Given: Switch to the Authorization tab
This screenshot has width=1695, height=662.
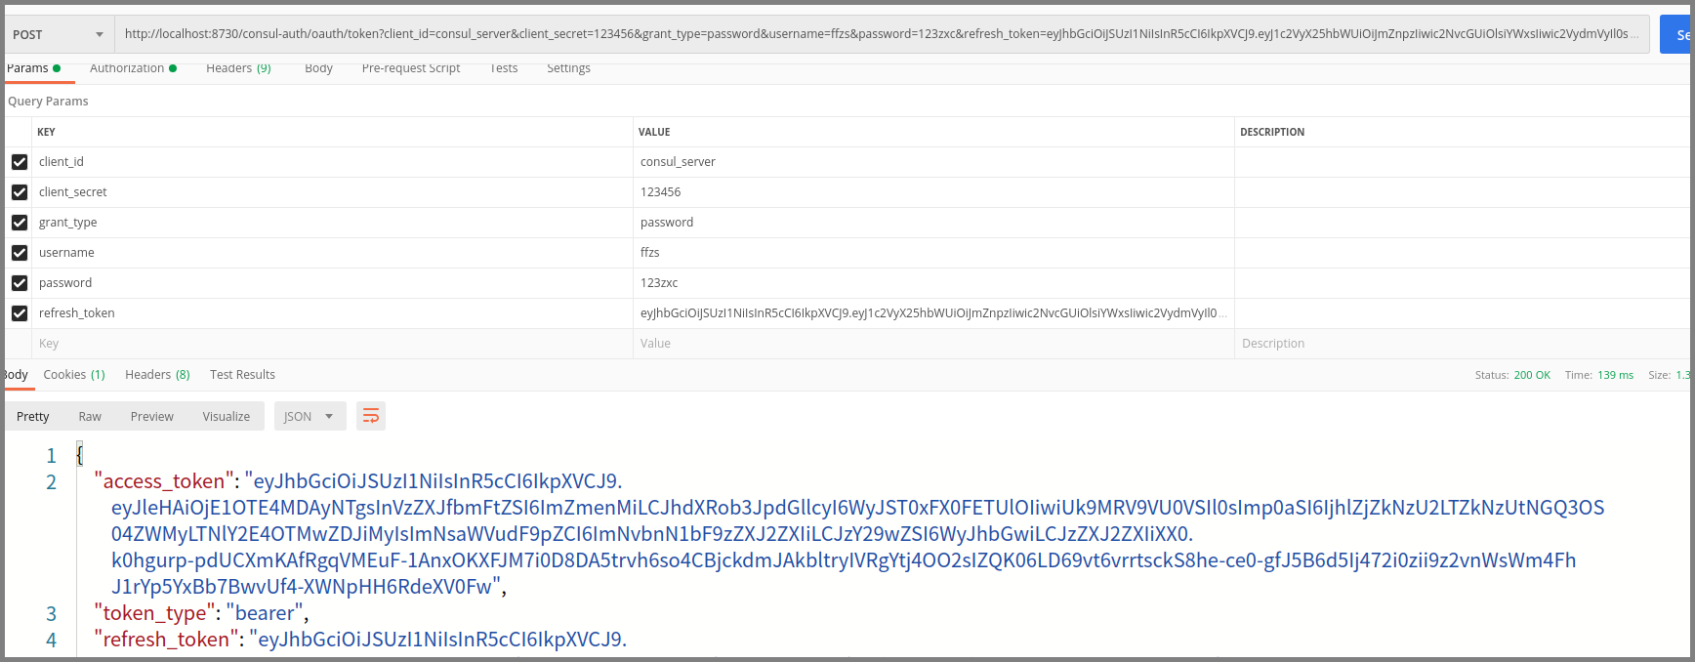Looking at the screenshot, I should click(134, 68).
